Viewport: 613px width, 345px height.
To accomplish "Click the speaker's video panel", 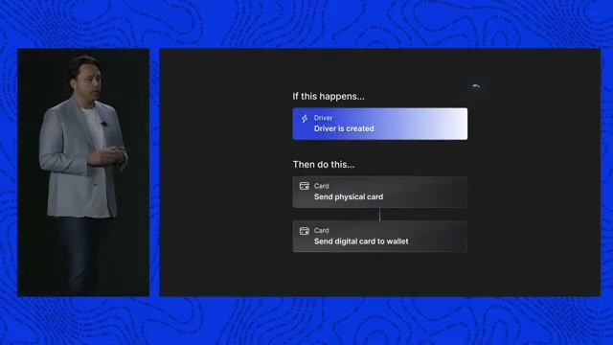I will click(x=83, y=172).
